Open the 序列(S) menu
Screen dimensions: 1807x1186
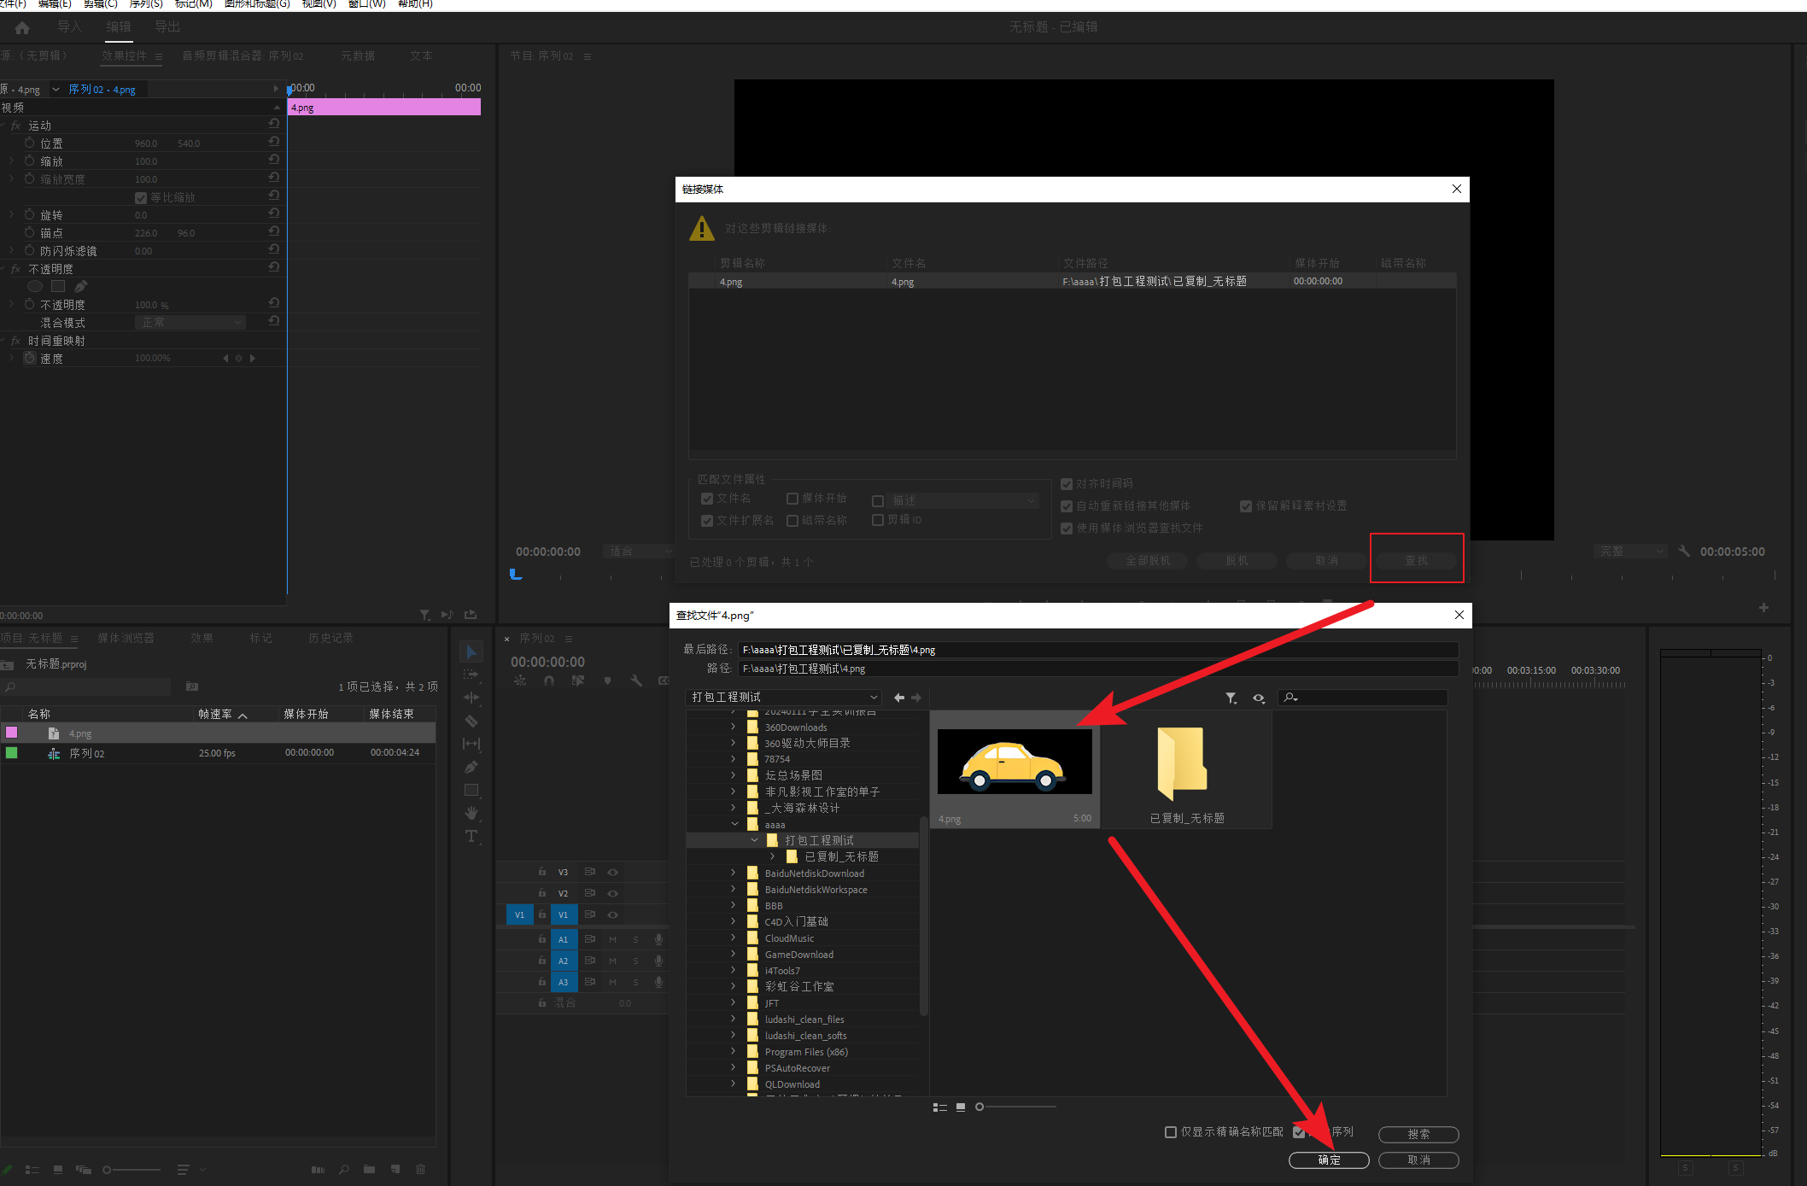pos(145,4)
